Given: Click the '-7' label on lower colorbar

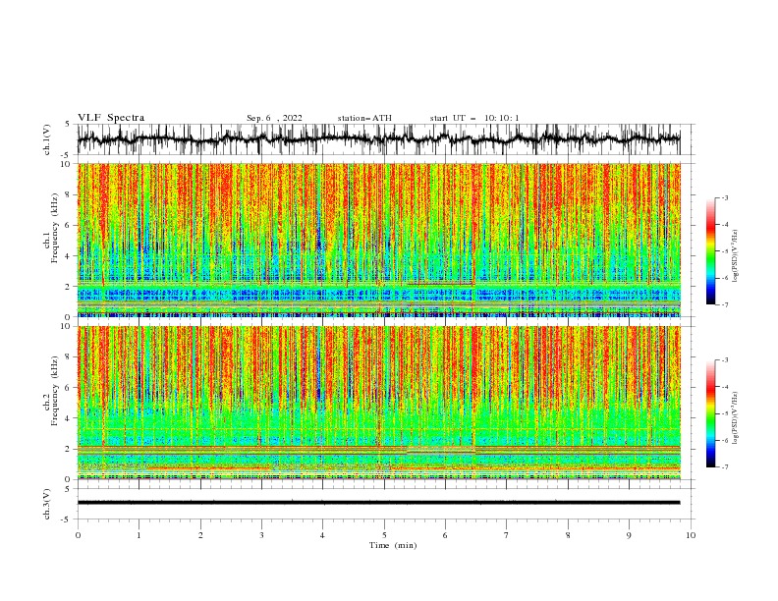Looking at the screenshot, I should pos(724,466).
